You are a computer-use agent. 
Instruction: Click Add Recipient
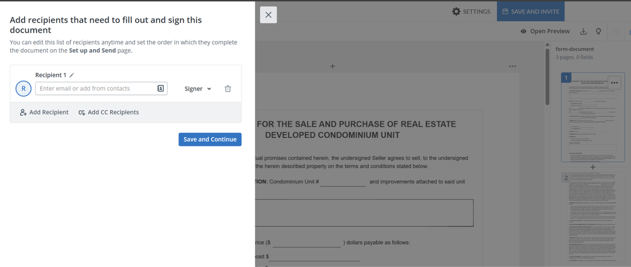pos(44,113)
